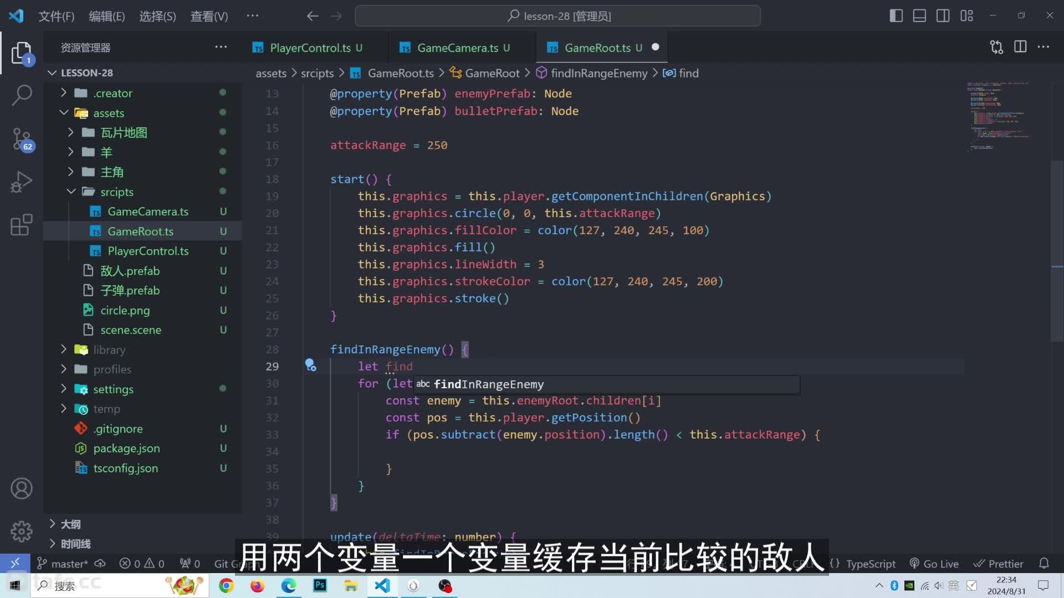Screen dimensions: 1064x598
Task: Open the 选择(S) menu
Action: click(x=157, y=16)
